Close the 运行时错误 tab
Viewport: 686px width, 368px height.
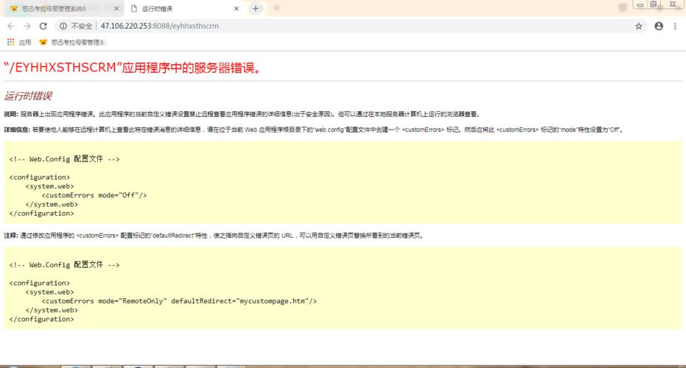coord(237,9)
